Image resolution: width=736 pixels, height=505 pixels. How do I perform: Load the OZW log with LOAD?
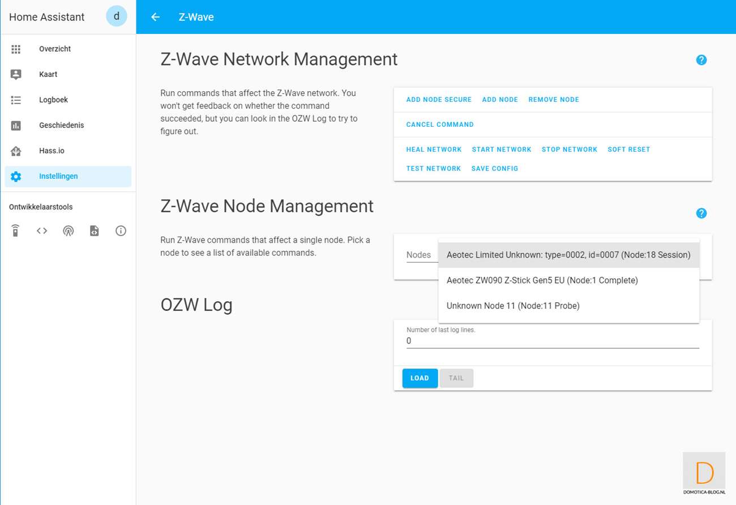pyautogui.click(x=420, y=378)
